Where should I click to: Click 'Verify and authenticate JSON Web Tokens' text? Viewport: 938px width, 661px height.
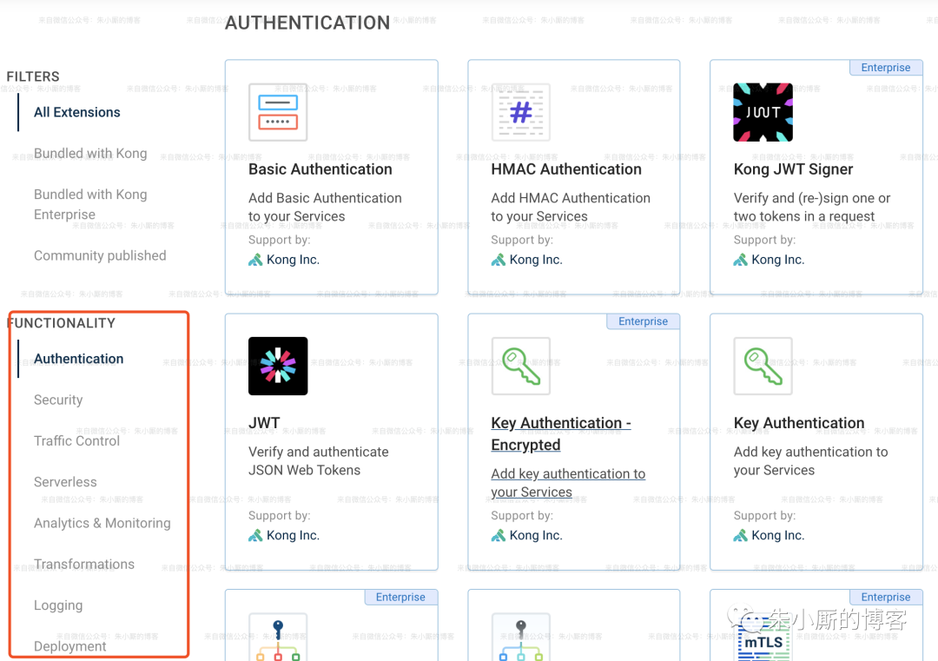(x=318, y=460)
